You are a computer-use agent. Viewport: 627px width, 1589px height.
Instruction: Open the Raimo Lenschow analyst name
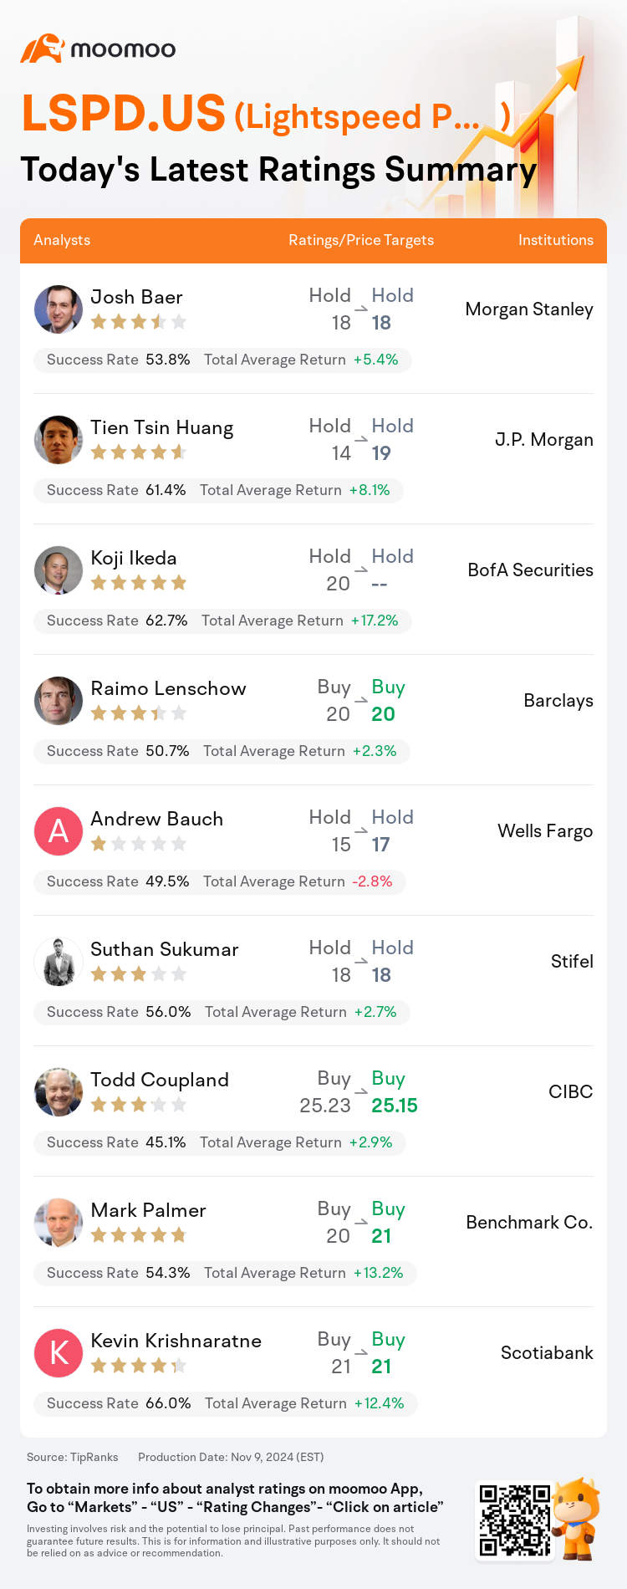168,688
